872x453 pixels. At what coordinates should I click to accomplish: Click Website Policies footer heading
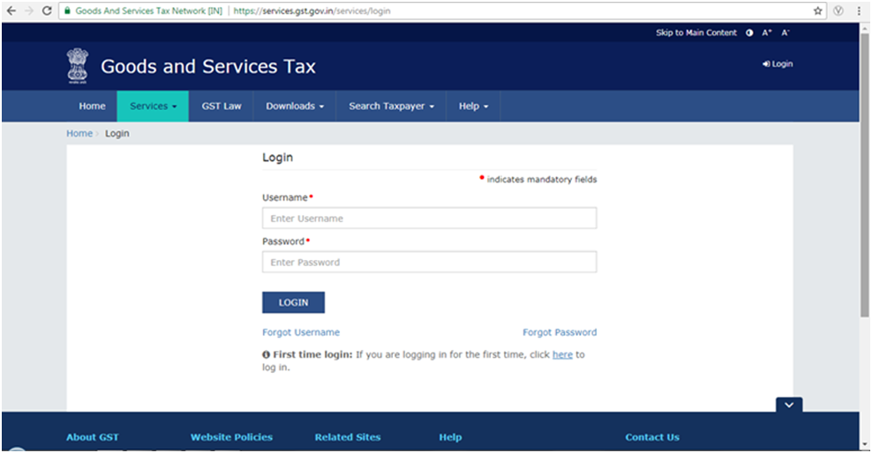231,437
